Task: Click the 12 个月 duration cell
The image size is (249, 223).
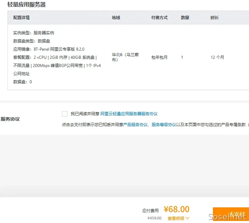Action: click(x=217, y=57)
